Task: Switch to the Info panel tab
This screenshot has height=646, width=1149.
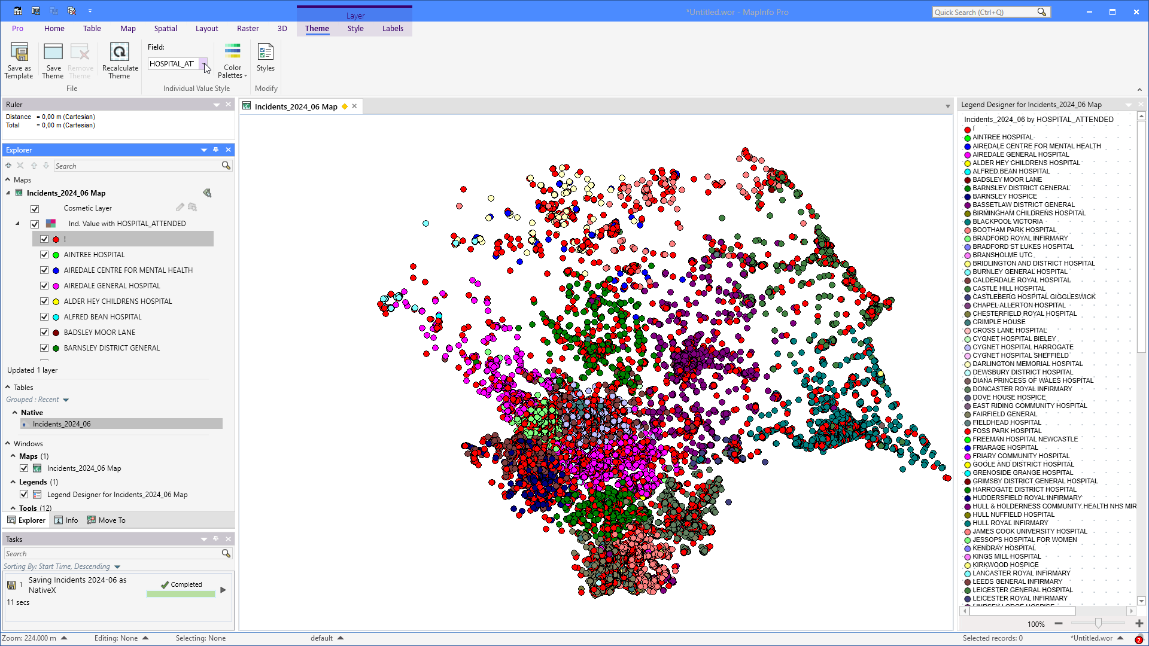Action: 66,520
